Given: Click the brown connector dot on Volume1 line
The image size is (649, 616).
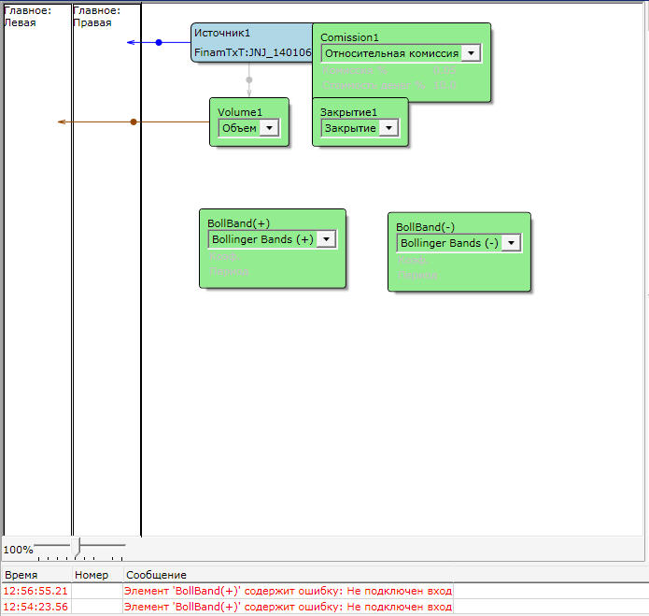Looking at the screenshot, I should [134, 122].
